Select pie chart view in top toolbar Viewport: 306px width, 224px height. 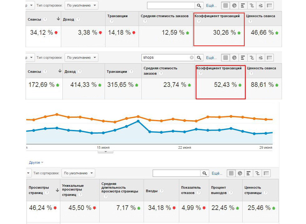pos(234,6)
